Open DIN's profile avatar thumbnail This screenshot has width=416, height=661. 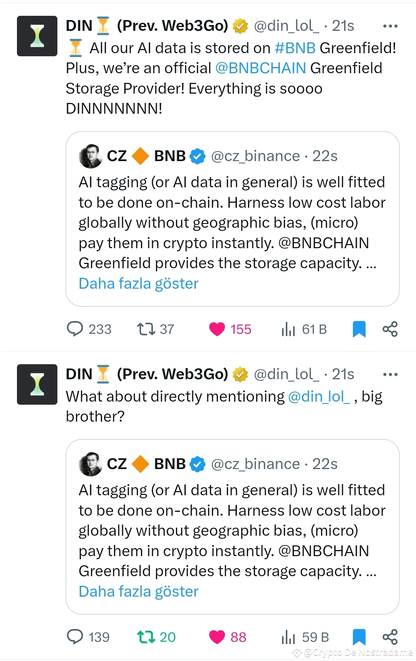[x=37, y=36]
